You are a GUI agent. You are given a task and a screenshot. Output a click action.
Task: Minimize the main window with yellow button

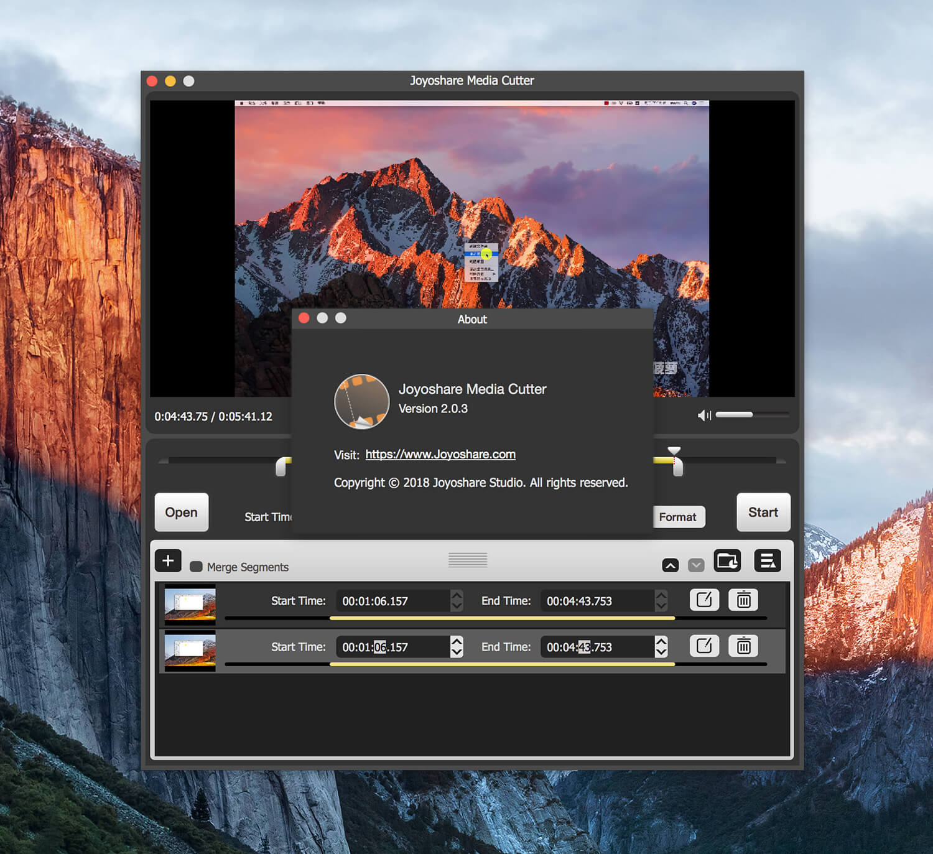[x=170, y=81]
